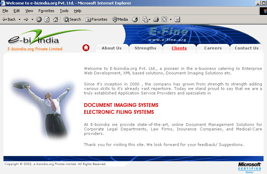Image resolution: width=267 pixels, height=174 pixels.
Task: Open the Tools menu
Action: [x=64, y=11]
